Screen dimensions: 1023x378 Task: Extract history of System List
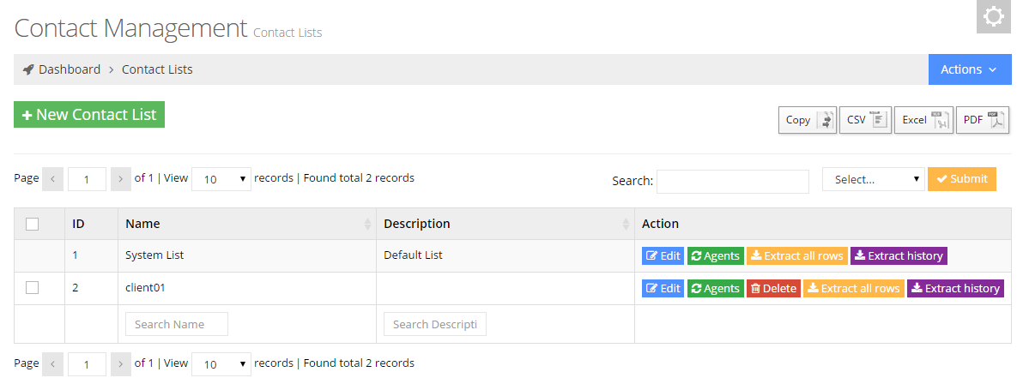tap(898, 255)
